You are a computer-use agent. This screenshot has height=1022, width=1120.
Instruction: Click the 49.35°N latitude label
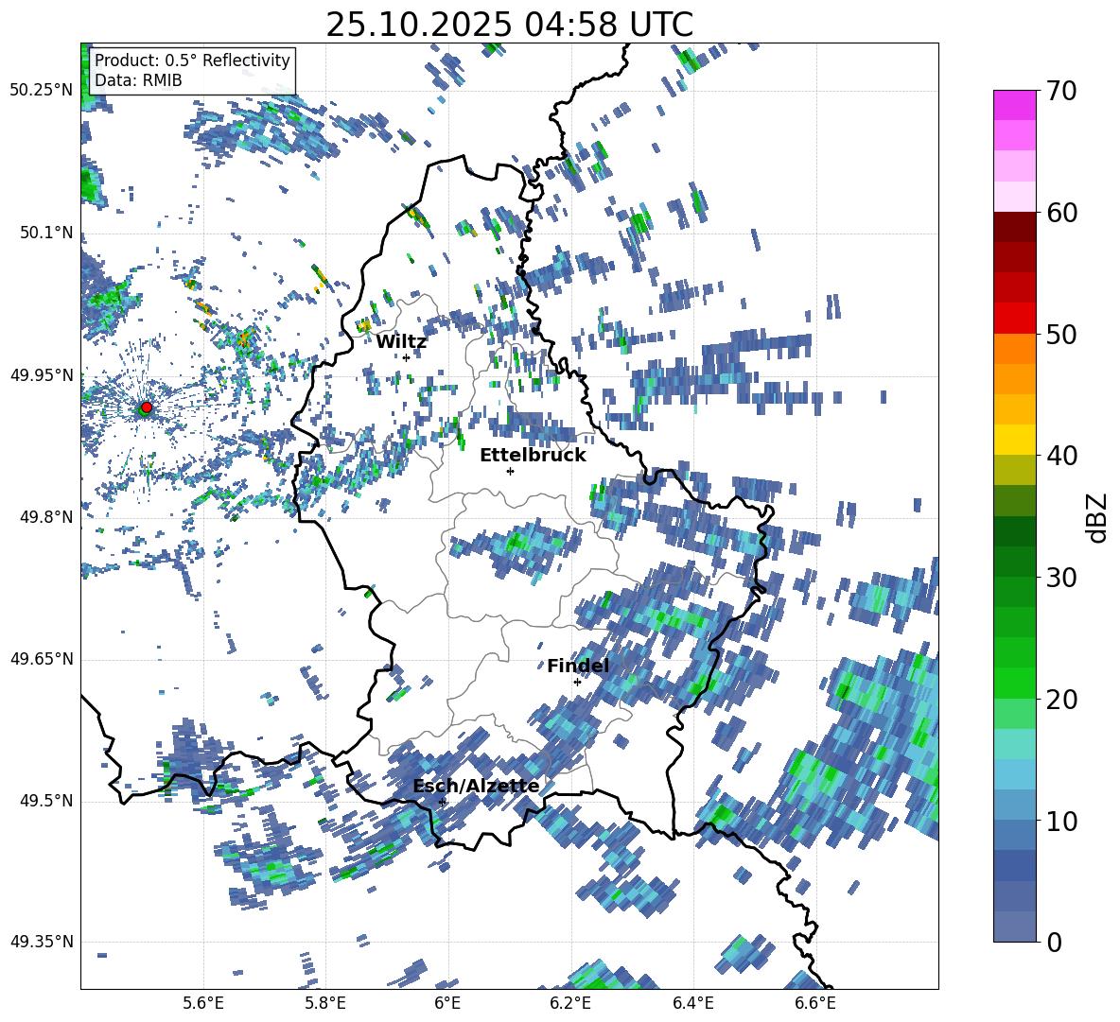[x=42, y=942]
